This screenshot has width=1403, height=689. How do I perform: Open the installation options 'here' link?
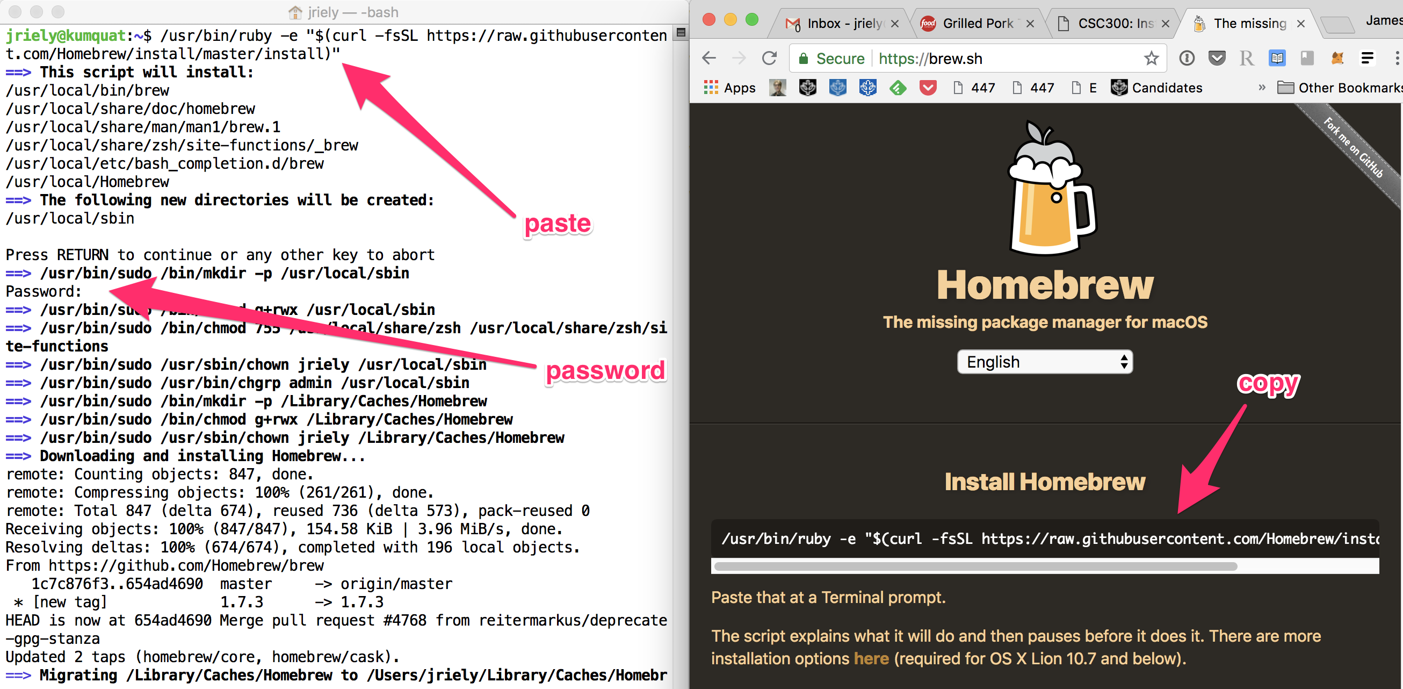click(x=870, y=658)
